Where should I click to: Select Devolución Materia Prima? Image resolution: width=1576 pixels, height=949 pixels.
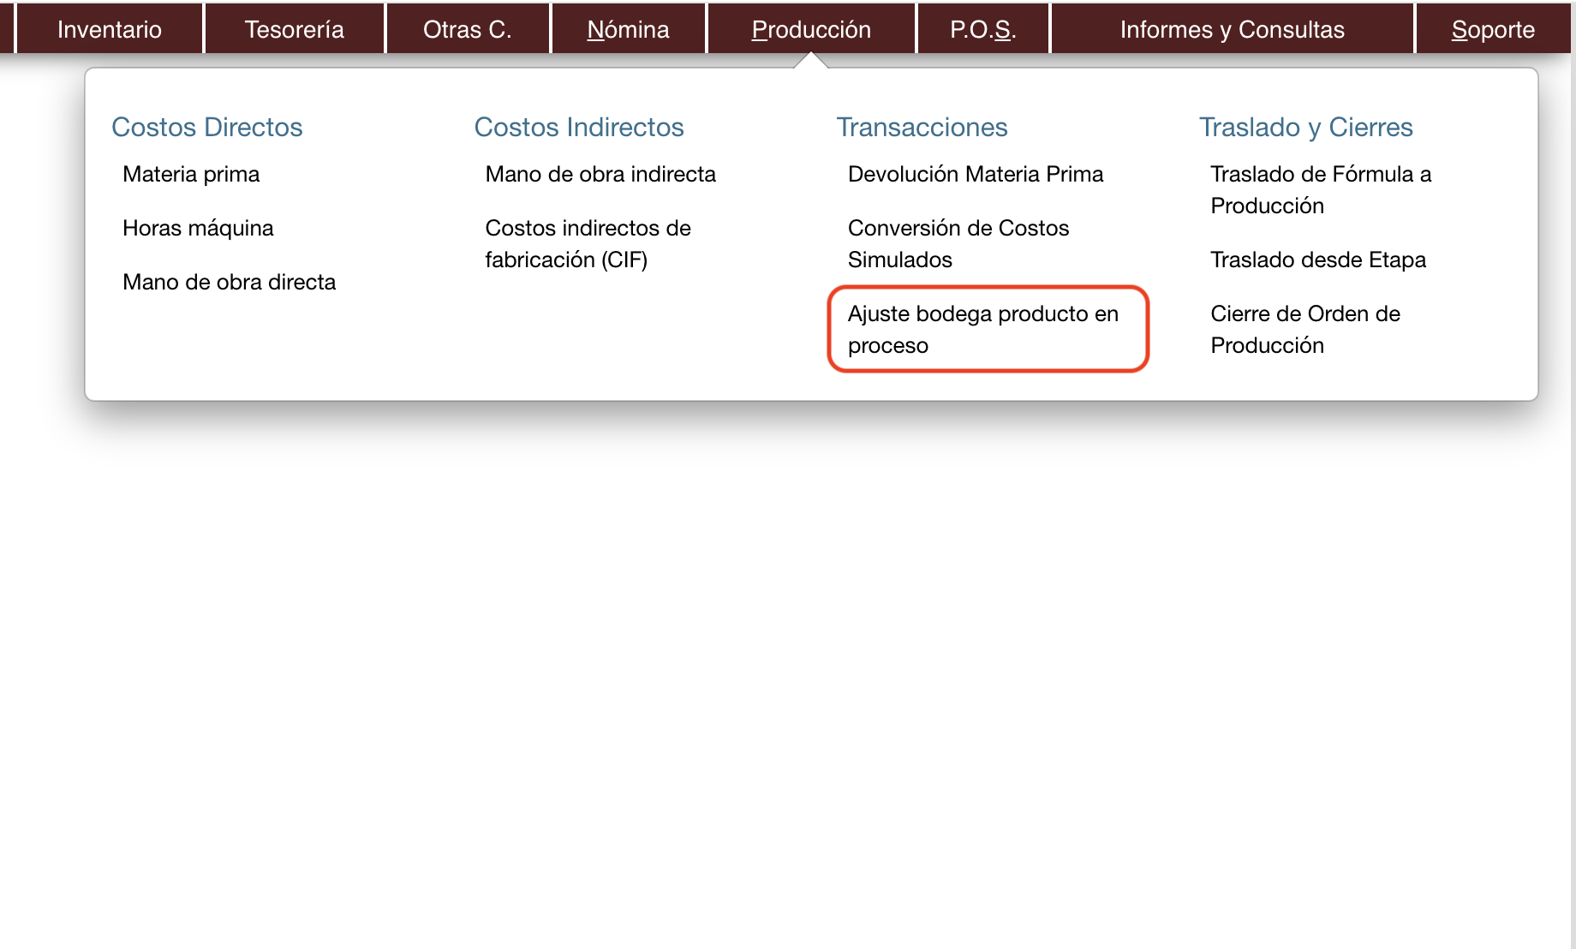pos(975,174)
